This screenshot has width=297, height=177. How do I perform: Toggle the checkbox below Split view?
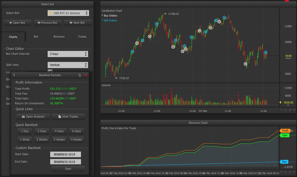point(50,71)
